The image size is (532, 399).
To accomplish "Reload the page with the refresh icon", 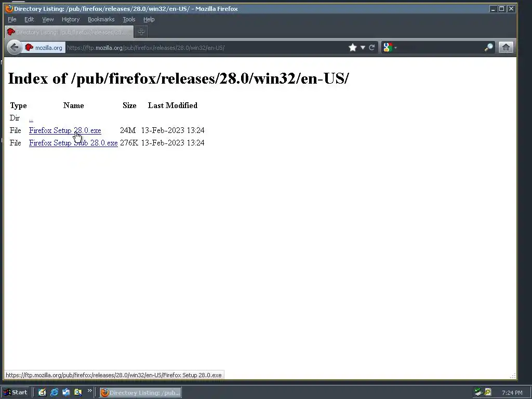I will coord(372,47).
